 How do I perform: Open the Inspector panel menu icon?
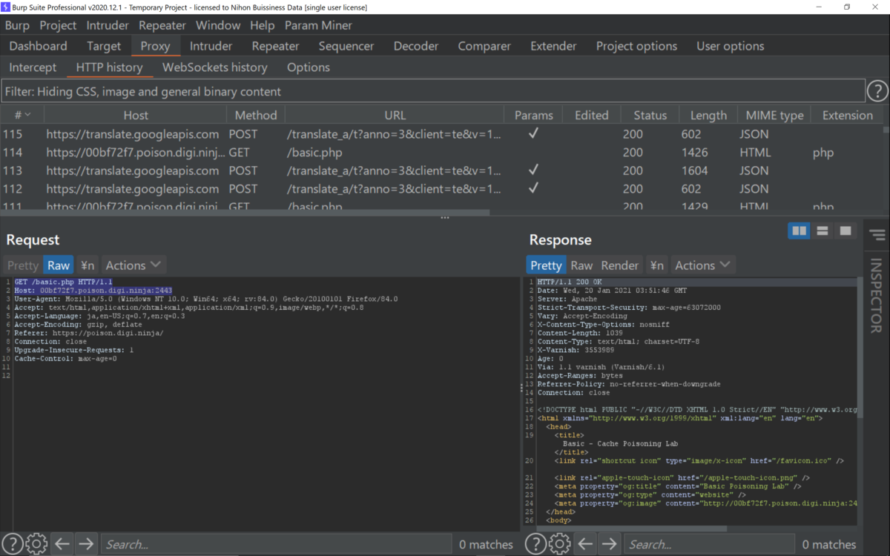[877, 236]
